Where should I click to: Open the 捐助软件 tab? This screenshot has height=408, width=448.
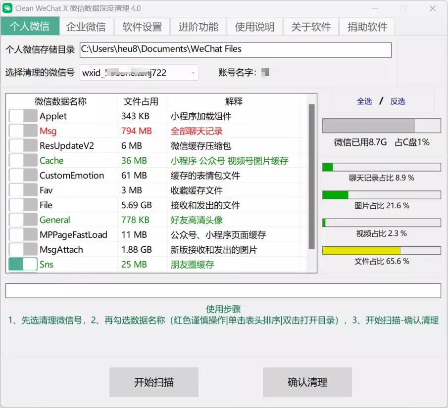[x=367, y=27]
